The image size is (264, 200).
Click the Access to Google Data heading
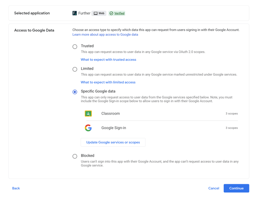click(34, 30)
